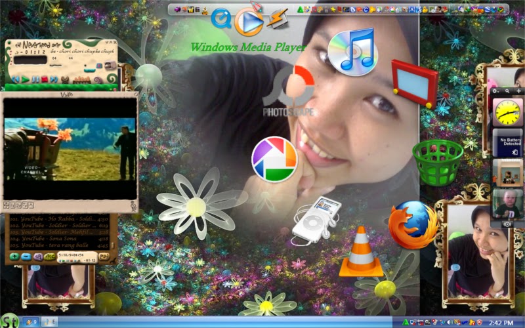The height and width of the screenshot is (328, 525).
Task: Click the stone face button in Winamp
Action: click(x=110, y=65)
